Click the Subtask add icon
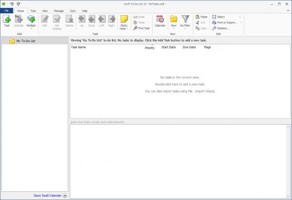The height and width of the screenshot is (200, 292). [x=19, y=19]
